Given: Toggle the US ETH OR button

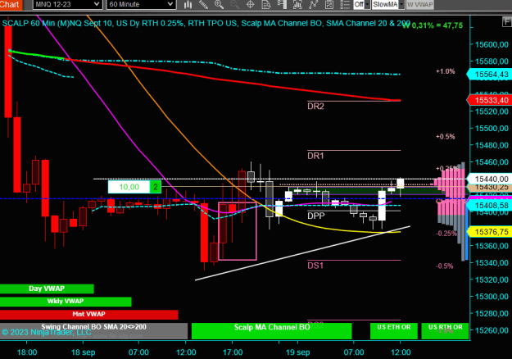Looking at the screenshot, I should [x=394, y=331].
